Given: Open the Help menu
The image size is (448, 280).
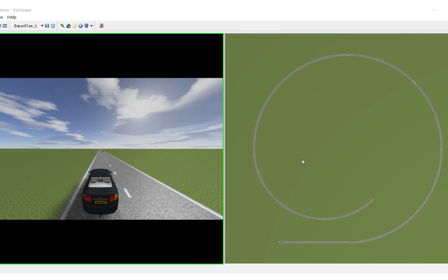Looking at the screenshot, I should point(12,17).
